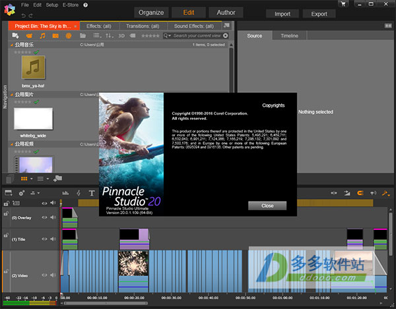Click the T title creator icon
Screen dimensions: 396x309
pyautogui.click(x=92, y=193)
